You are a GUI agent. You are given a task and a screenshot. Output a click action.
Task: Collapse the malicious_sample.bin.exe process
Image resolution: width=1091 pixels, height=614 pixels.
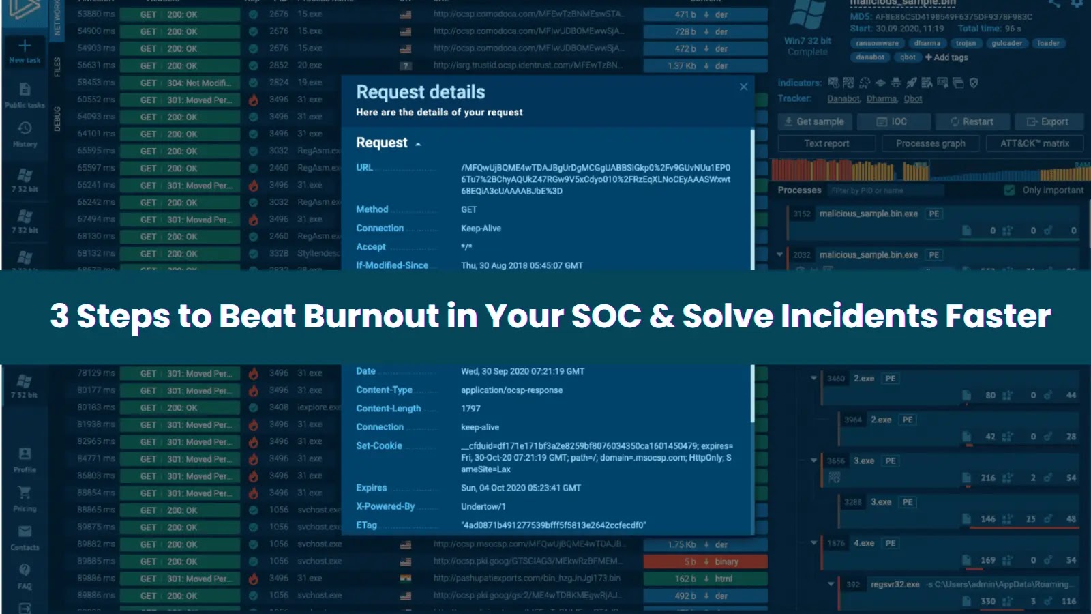(x=781, y=254)
